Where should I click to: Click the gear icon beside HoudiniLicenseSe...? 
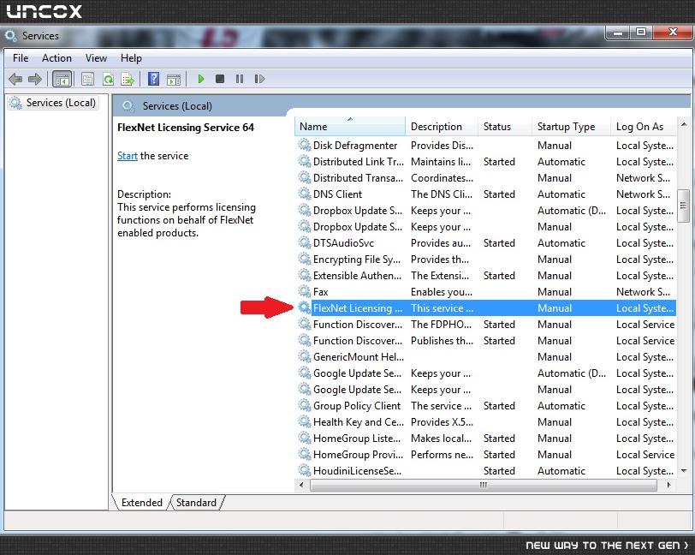click(x=305, y=470)
